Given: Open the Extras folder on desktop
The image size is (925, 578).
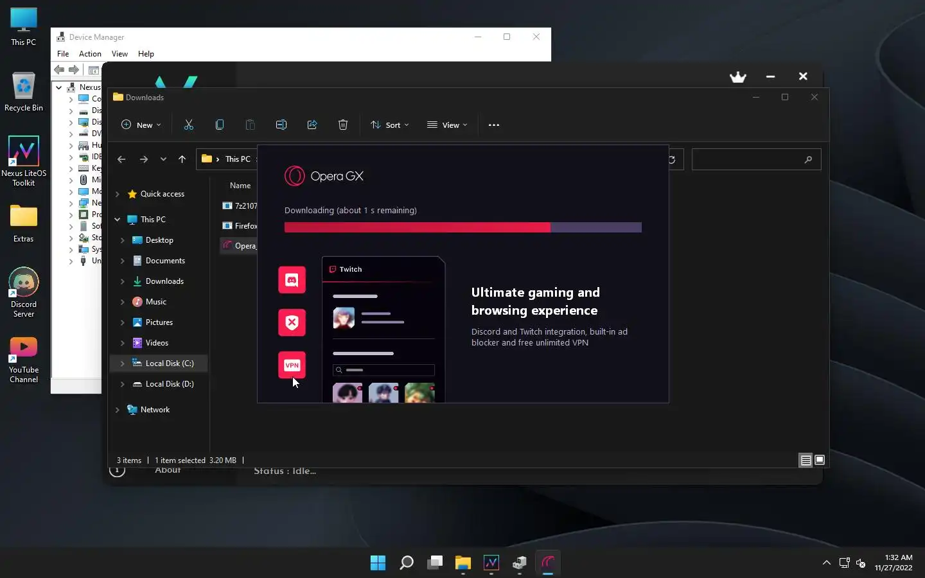Looking at the screenshot, I should tap(24, 223).
